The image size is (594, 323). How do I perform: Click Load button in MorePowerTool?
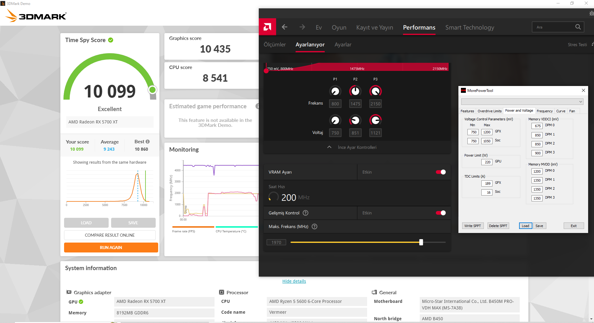525,226
